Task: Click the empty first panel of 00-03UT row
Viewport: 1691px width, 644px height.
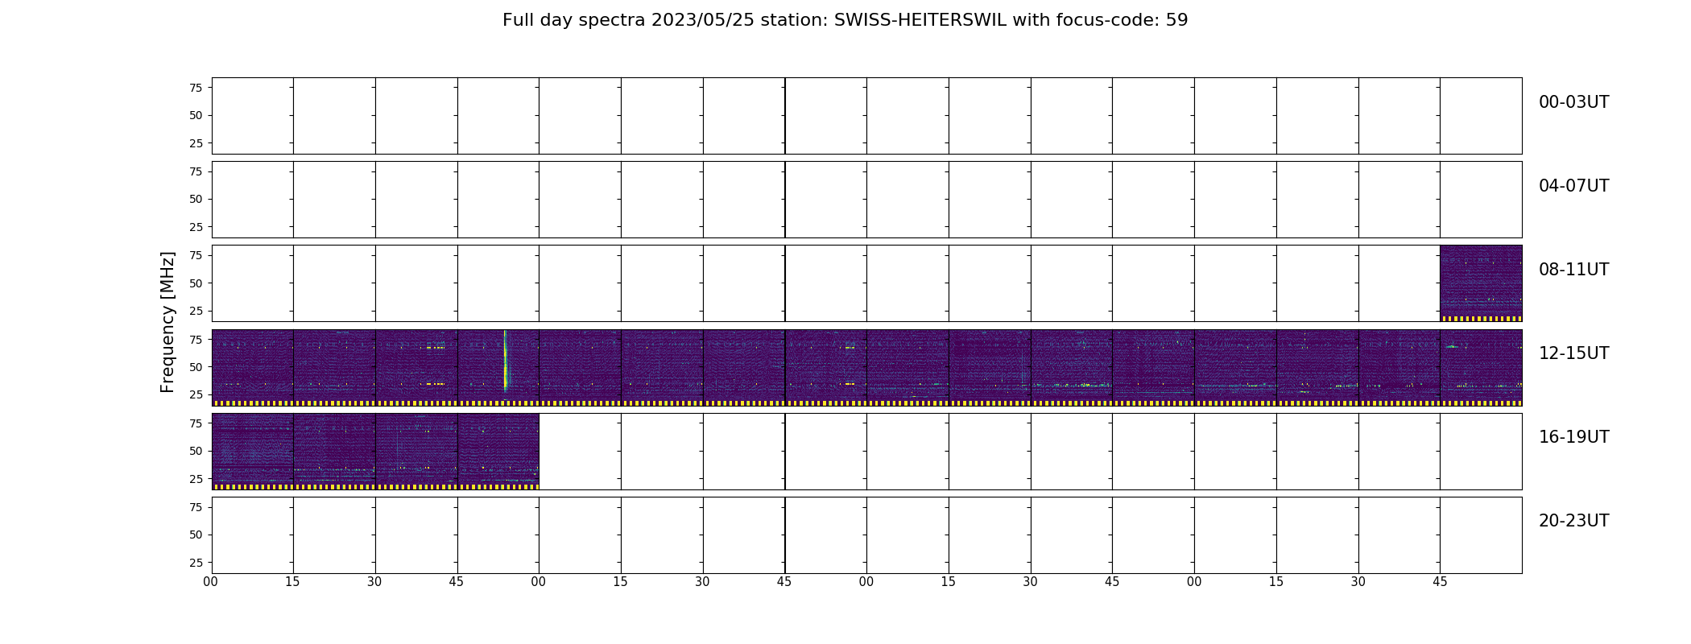Action: pos(253,116)
